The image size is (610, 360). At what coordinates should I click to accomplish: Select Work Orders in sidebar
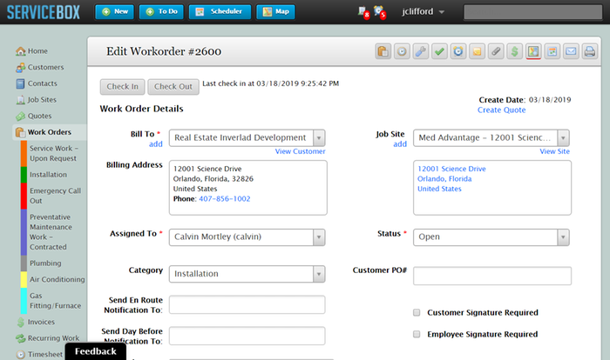[x=49, y=132]
